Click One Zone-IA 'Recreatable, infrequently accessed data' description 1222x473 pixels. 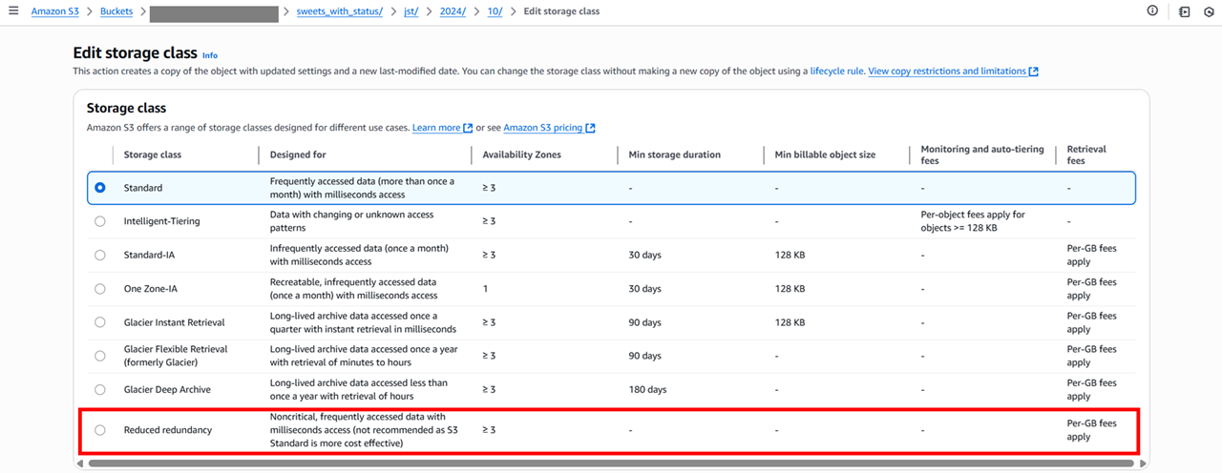coord(354,288)
